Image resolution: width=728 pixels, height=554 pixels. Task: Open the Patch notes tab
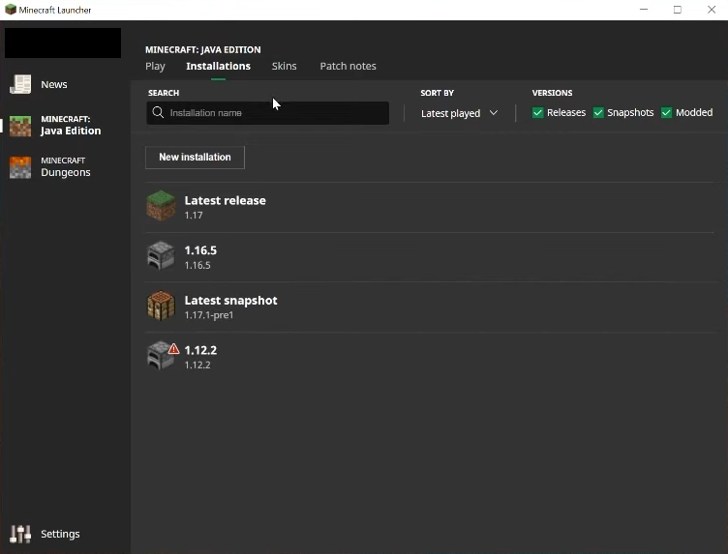pos(348,67)
